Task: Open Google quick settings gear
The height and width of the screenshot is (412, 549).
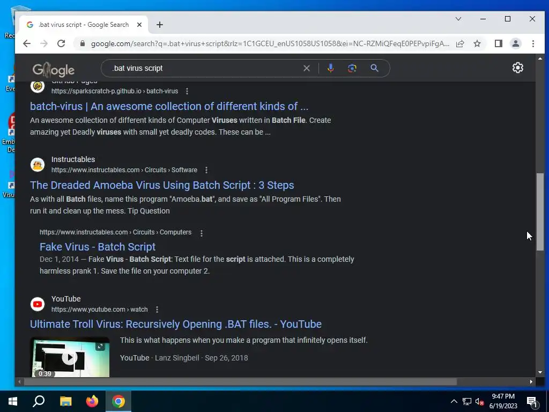Action: [x=517, y=68]
